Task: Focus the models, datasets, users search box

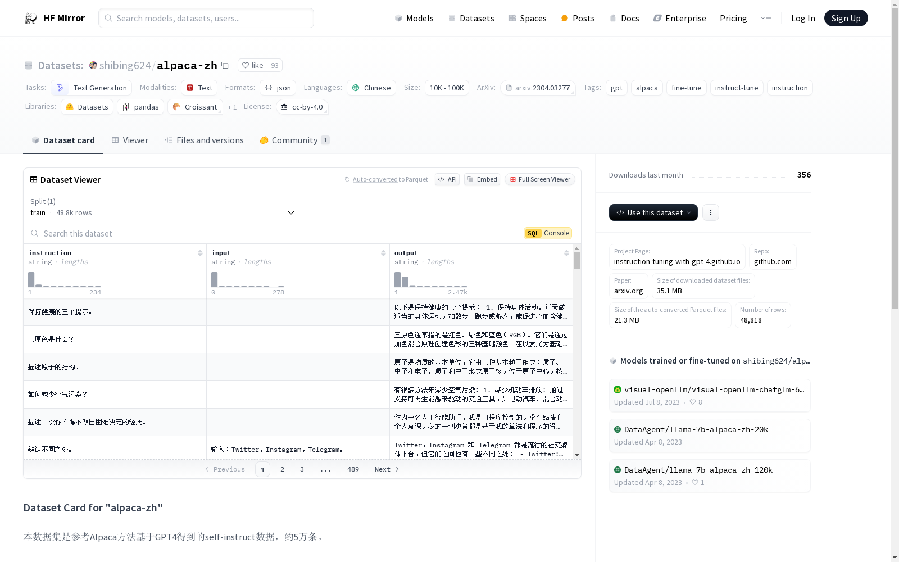Action: click(x=206, y=18)
